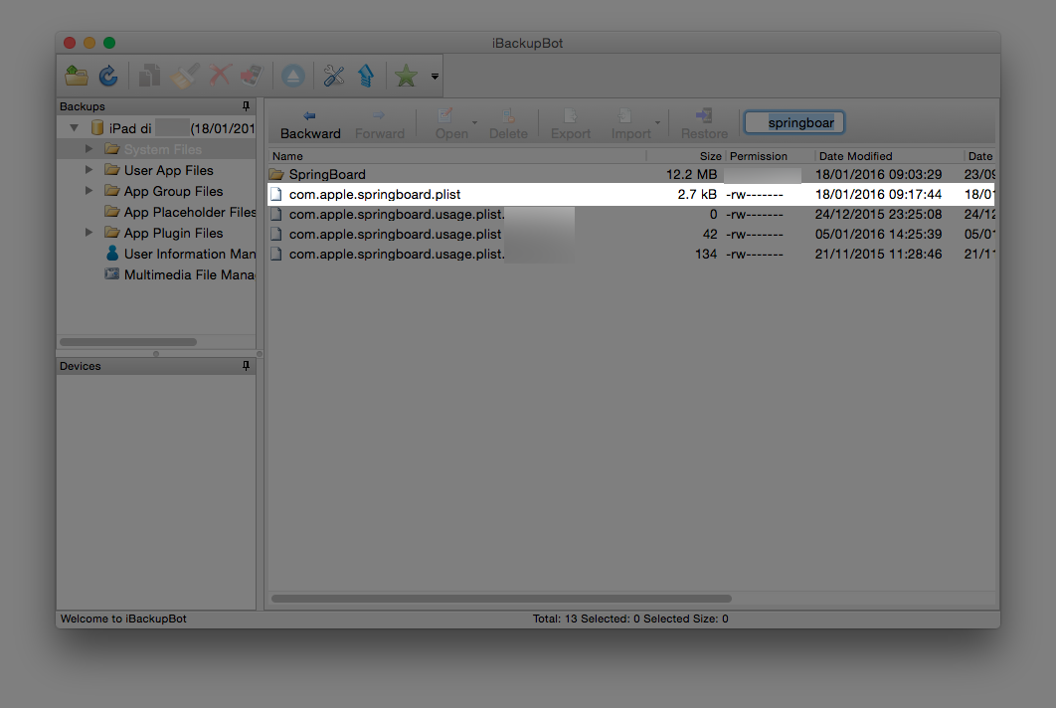The width and height of the screenshot is (1056, 708).
Task: Expand the System Files folder
Action: pyautogui.click(x=88, y=149)
